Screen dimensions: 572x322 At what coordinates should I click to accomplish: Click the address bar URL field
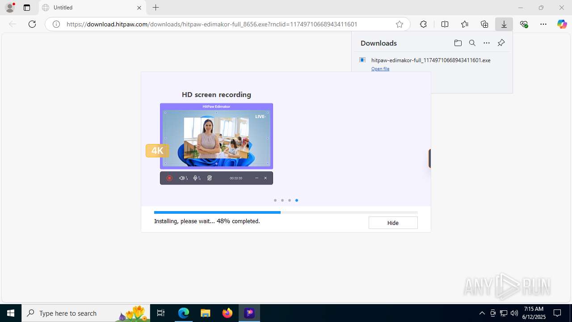[228, 24]
